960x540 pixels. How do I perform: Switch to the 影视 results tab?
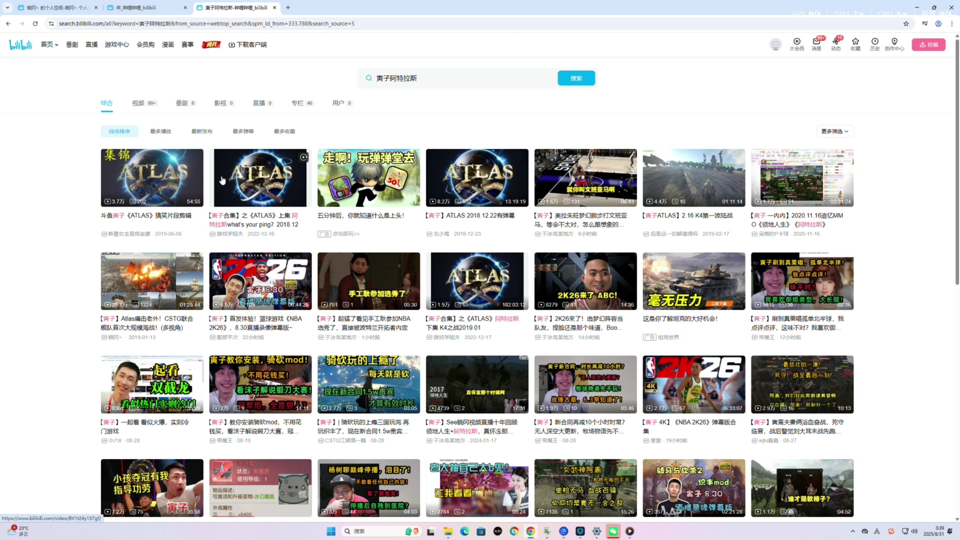[x=224, y=103]
